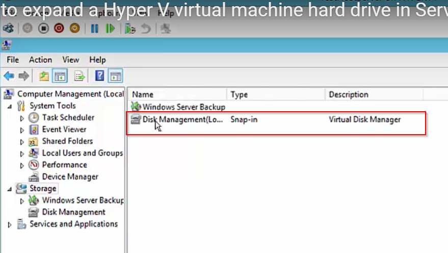Expand the Event Viewer node

tap(22, 130)
